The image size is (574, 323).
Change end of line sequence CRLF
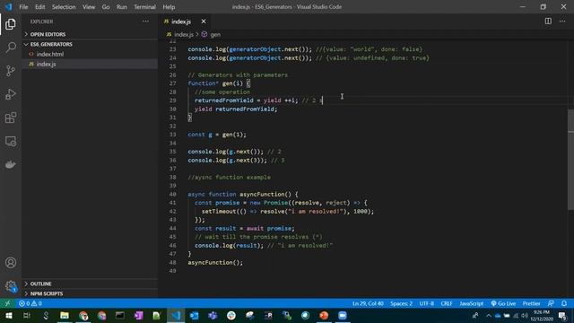click(447, 303)
